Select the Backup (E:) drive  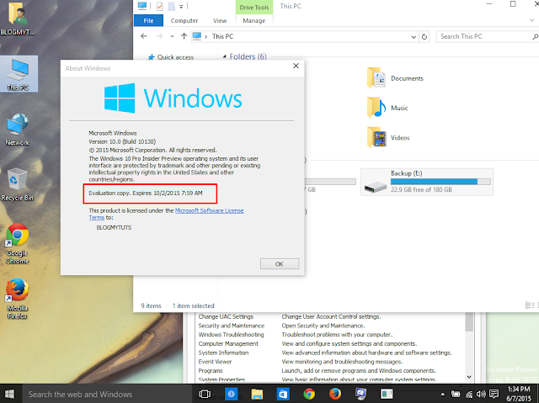tap(427, 182)
